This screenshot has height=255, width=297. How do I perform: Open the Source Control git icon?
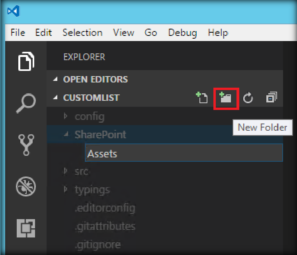pos(26,145)
